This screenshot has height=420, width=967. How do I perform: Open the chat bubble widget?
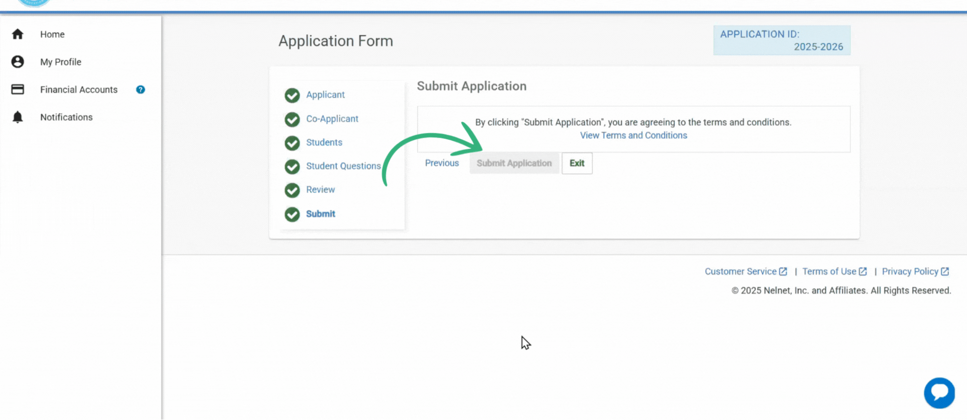(939, 393)
